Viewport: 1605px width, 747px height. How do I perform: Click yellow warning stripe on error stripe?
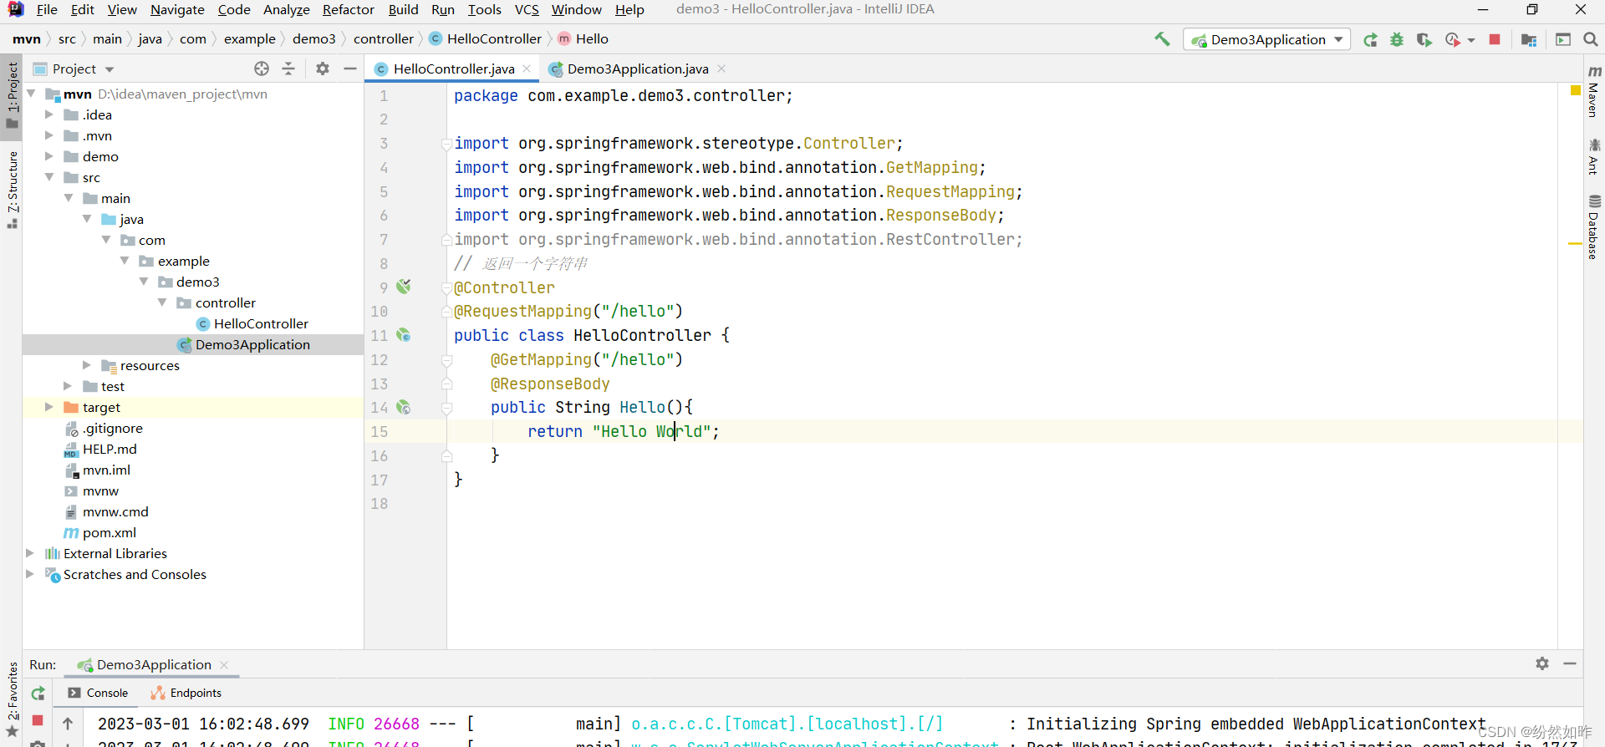[x=1575, y=243]
